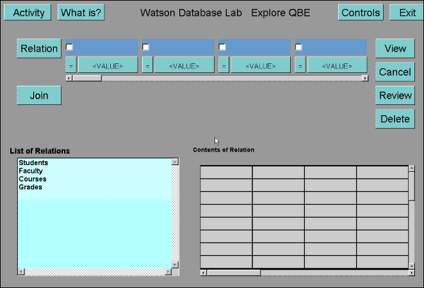Click right arrow of query columns scrollbar
Viewport: 424px width, 288px height.
(365, 78)
